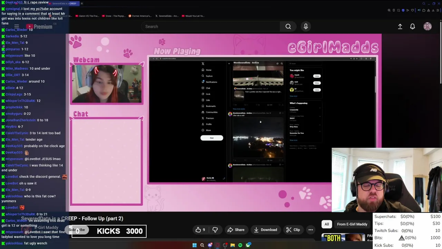Activate voice search microphone icon

click(x=306, y=26)
